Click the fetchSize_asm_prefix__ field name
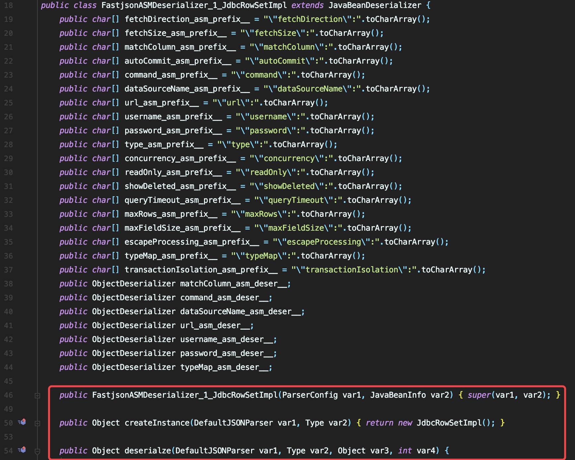 [176, 33]
